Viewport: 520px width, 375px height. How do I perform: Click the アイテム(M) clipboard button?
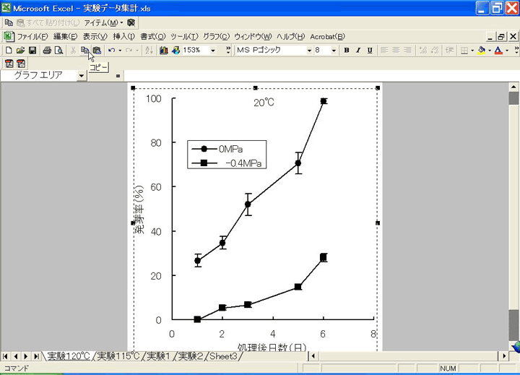tap(103, 22)
